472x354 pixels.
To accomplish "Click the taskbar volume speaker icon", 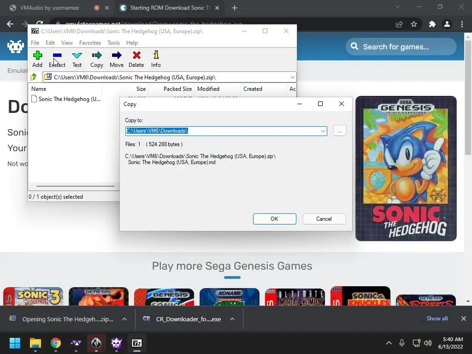I will (427, 343).
